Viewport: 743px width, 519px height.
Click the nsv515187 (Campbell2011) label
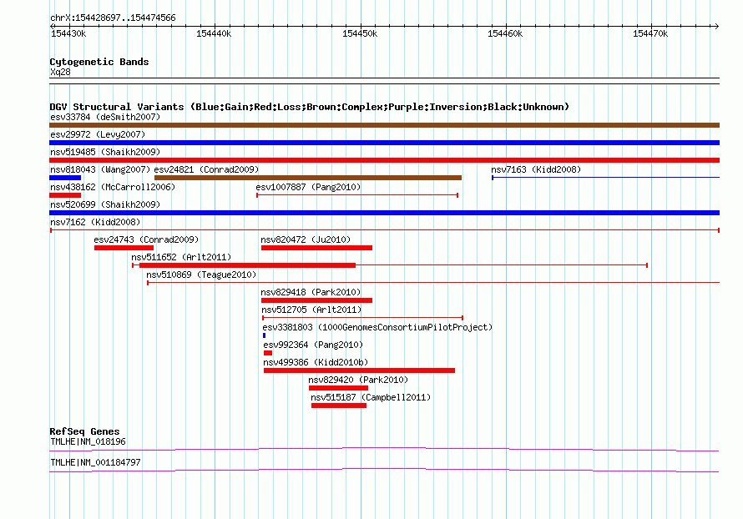371,397
